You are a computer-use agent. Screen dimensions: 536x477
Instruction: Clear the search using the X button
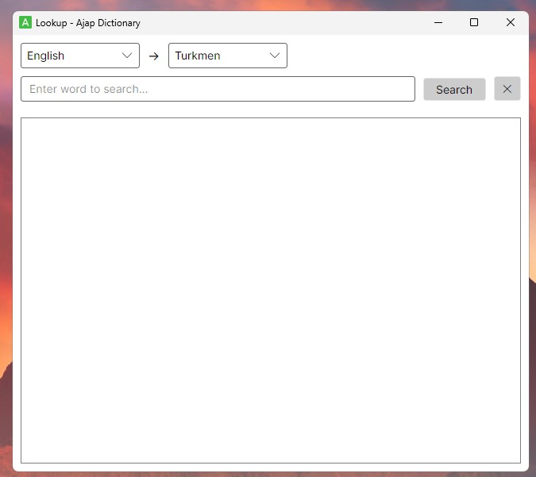[507, 89]
